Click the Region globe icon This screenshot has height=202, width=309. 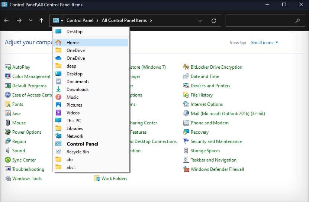(x=8, y=141)
